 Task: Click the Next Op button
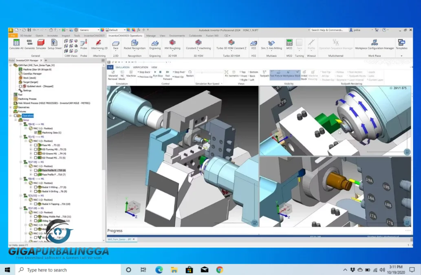pos(178,76)
